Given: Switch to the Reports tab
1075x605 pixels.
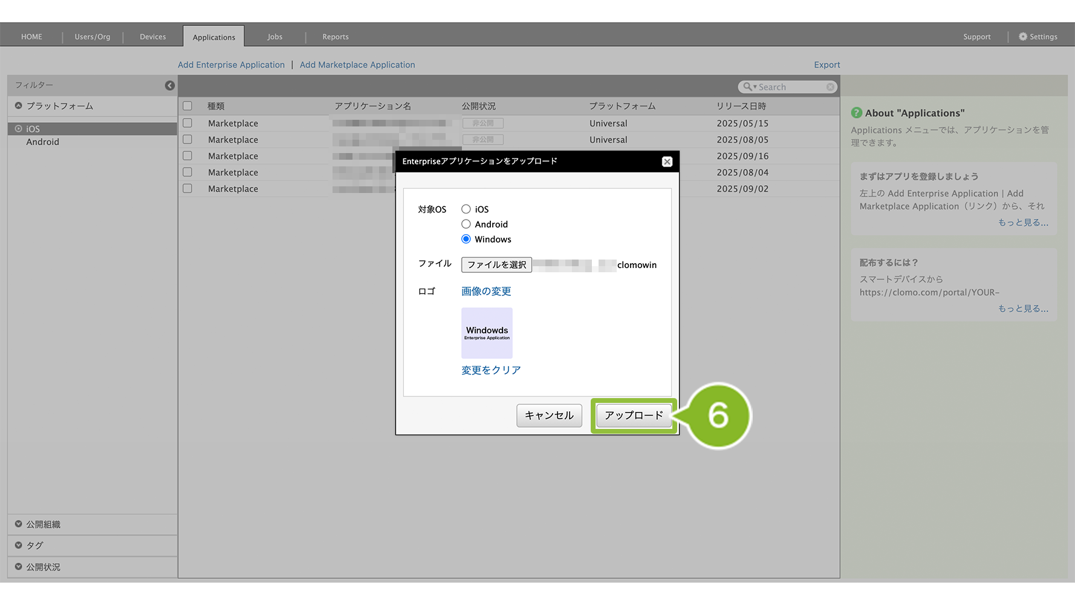Looking at the screenshot, I should tap(335, 37).
